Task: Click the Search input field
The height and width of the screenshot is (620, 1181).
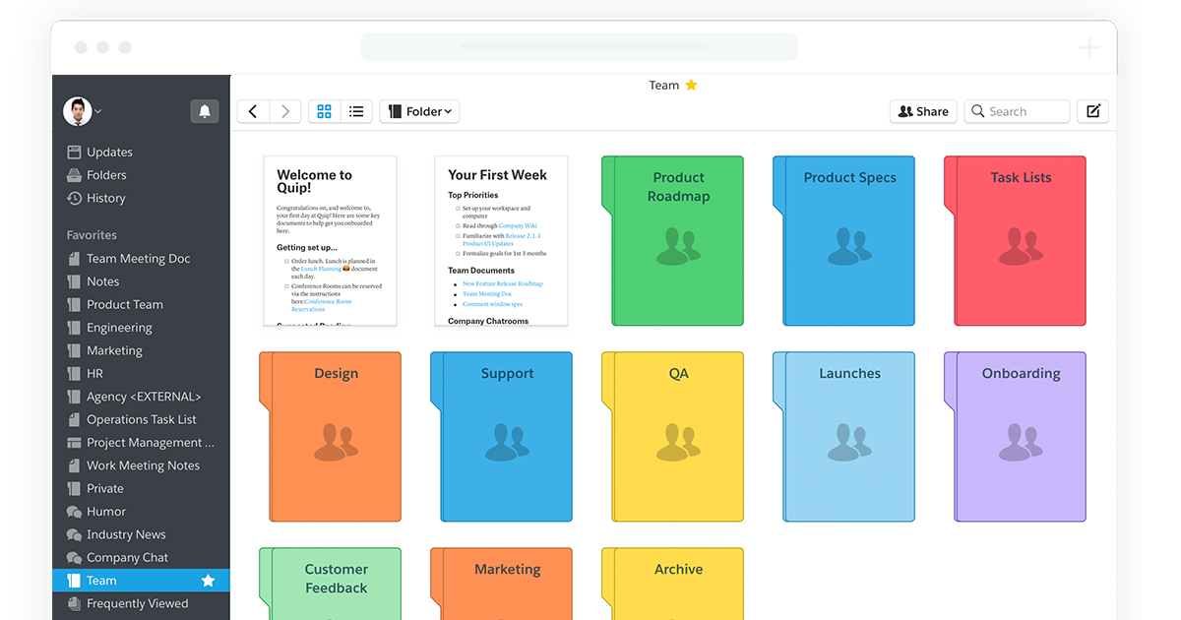Action: [1017, 111]
